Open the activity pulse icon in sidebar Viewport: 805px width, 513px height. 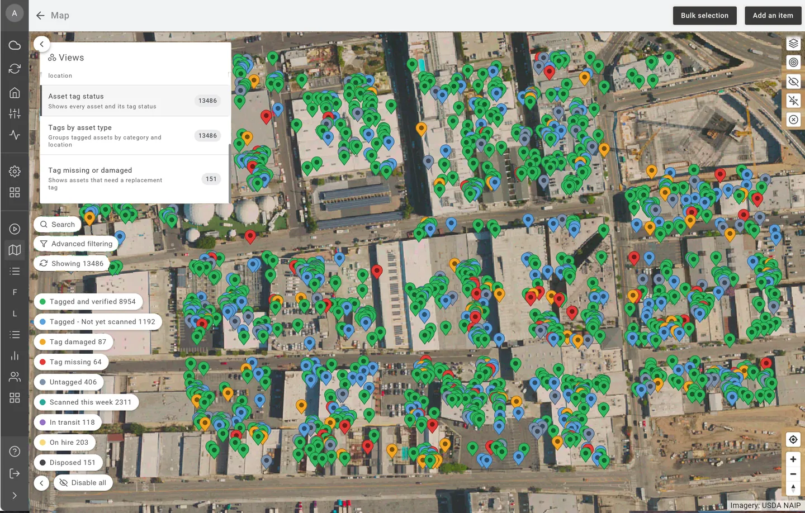15,135
